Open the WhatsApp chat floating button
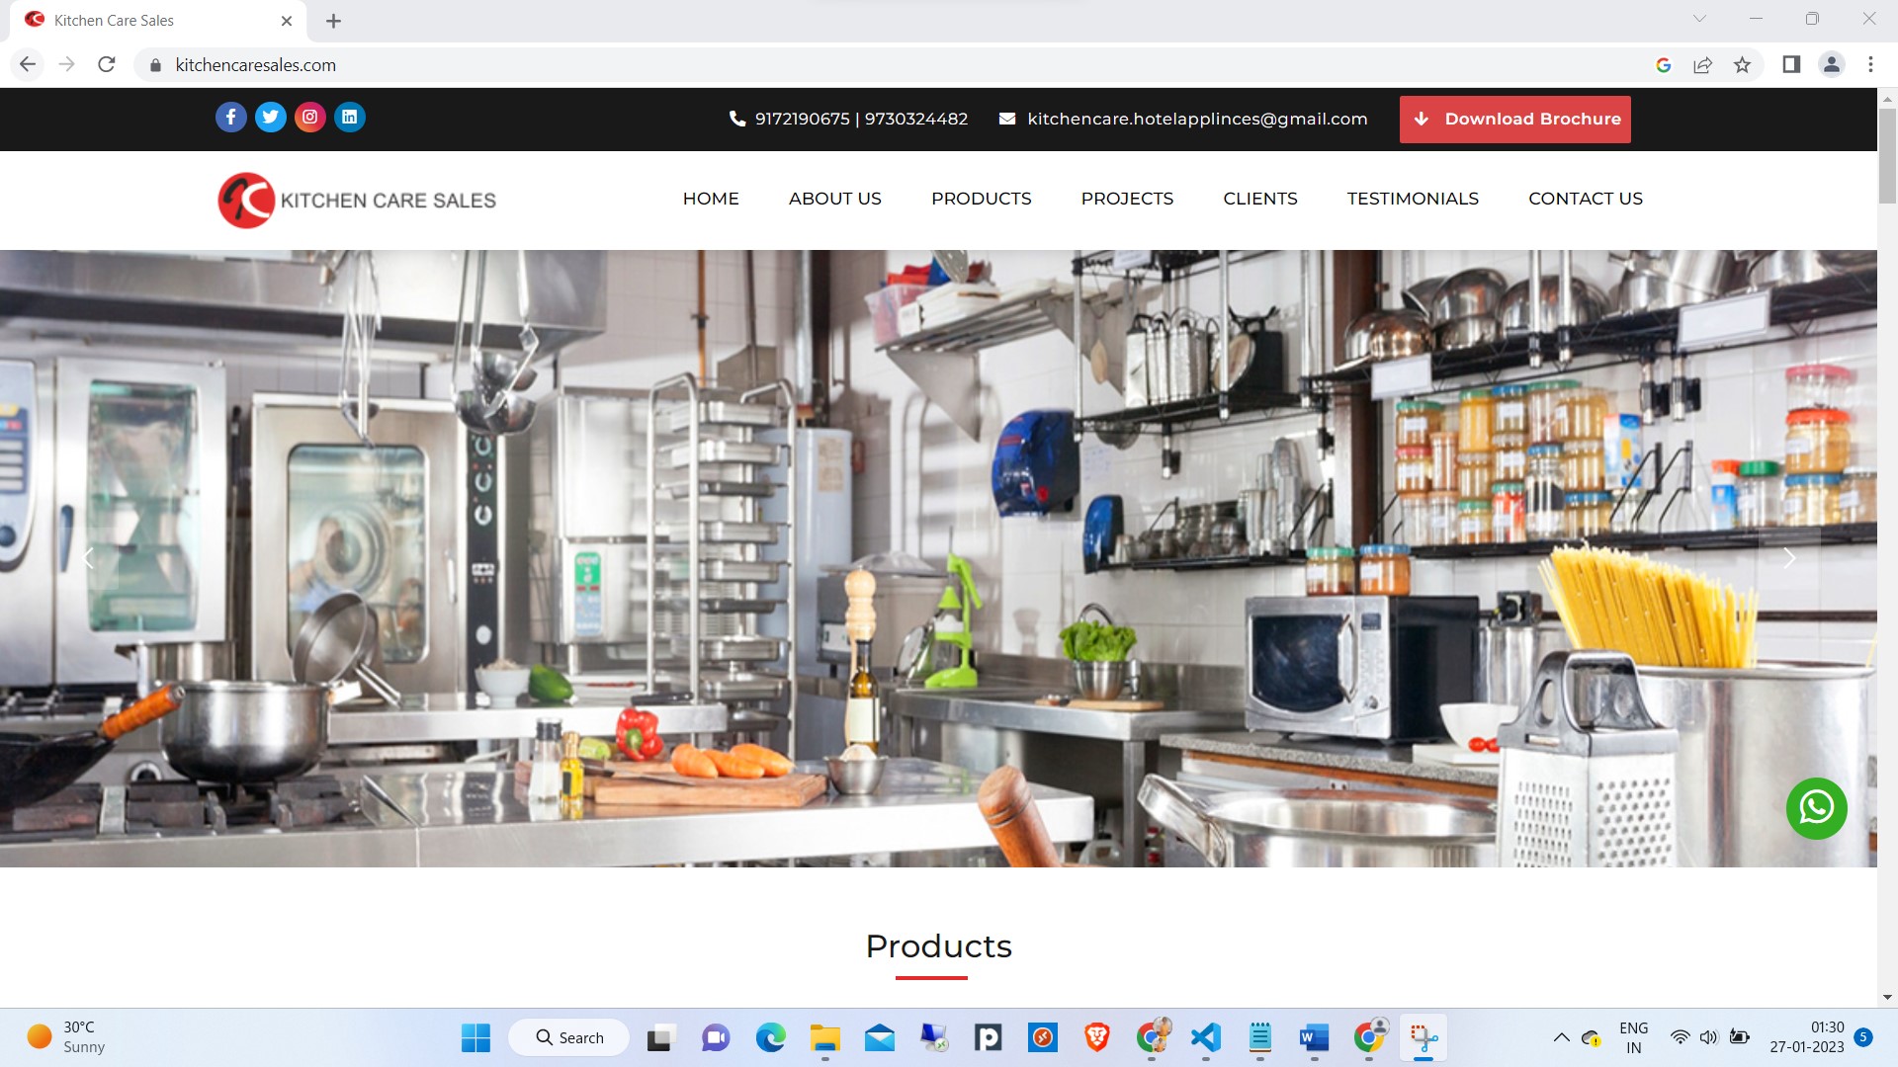 click(1816, 808)
